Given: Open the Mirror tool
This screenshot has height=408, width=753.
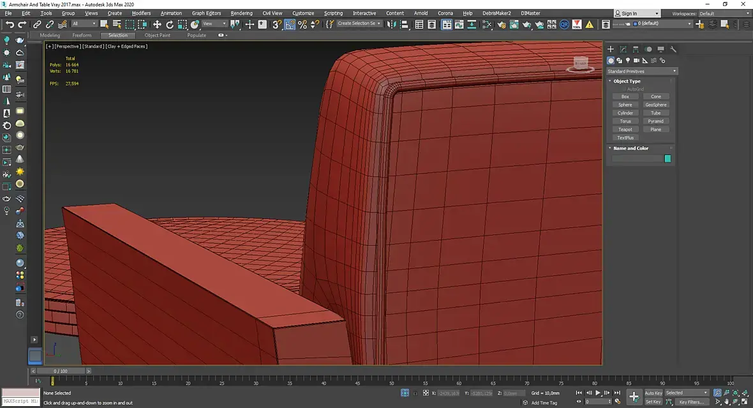Looking at the screenshot, I should coord(392,24).
